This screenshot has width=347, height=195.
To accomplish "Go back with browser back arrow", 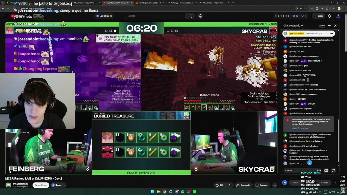I will 3,8.
